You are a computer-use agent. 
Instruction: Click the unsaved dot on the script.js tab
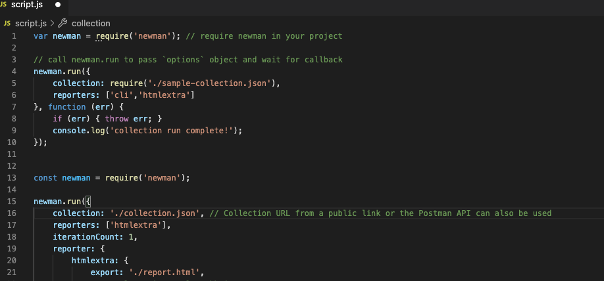click(x=58, y=5)
